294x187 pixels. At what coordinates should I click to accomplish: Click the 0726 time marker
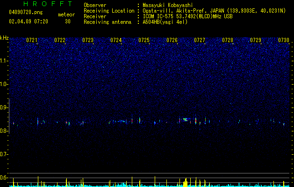click(x=172, y=40)
